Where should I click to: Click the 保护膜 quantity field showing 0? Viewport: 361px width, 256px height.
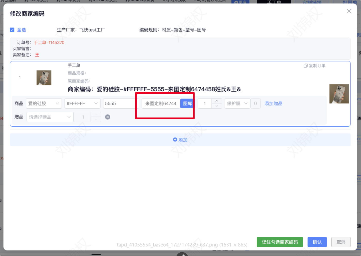tap(255, 103)
